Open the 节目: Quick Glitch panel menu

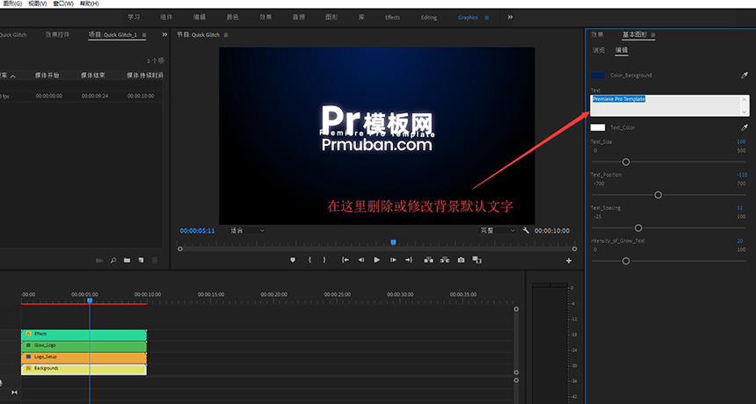point(226,35)
